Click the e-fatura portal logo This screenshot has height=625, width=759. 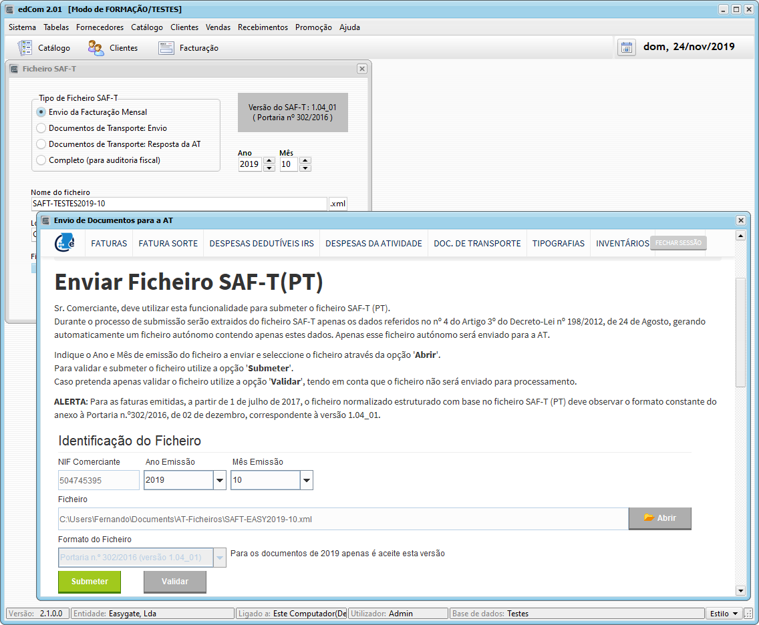point(64,243)
